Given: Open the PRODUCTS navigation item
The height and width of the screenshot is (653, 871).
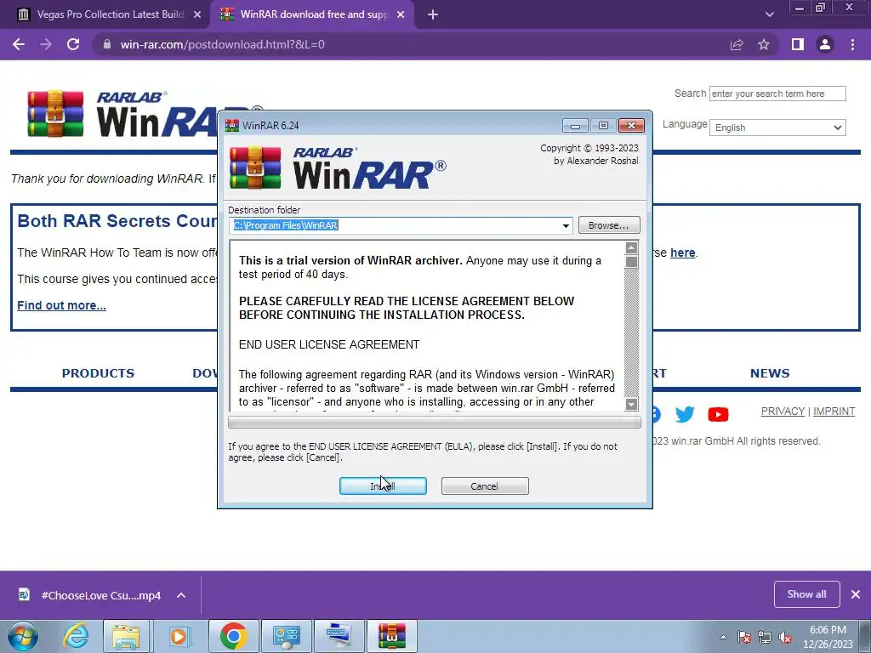Looking at the screenshot, I should (99, 373).
